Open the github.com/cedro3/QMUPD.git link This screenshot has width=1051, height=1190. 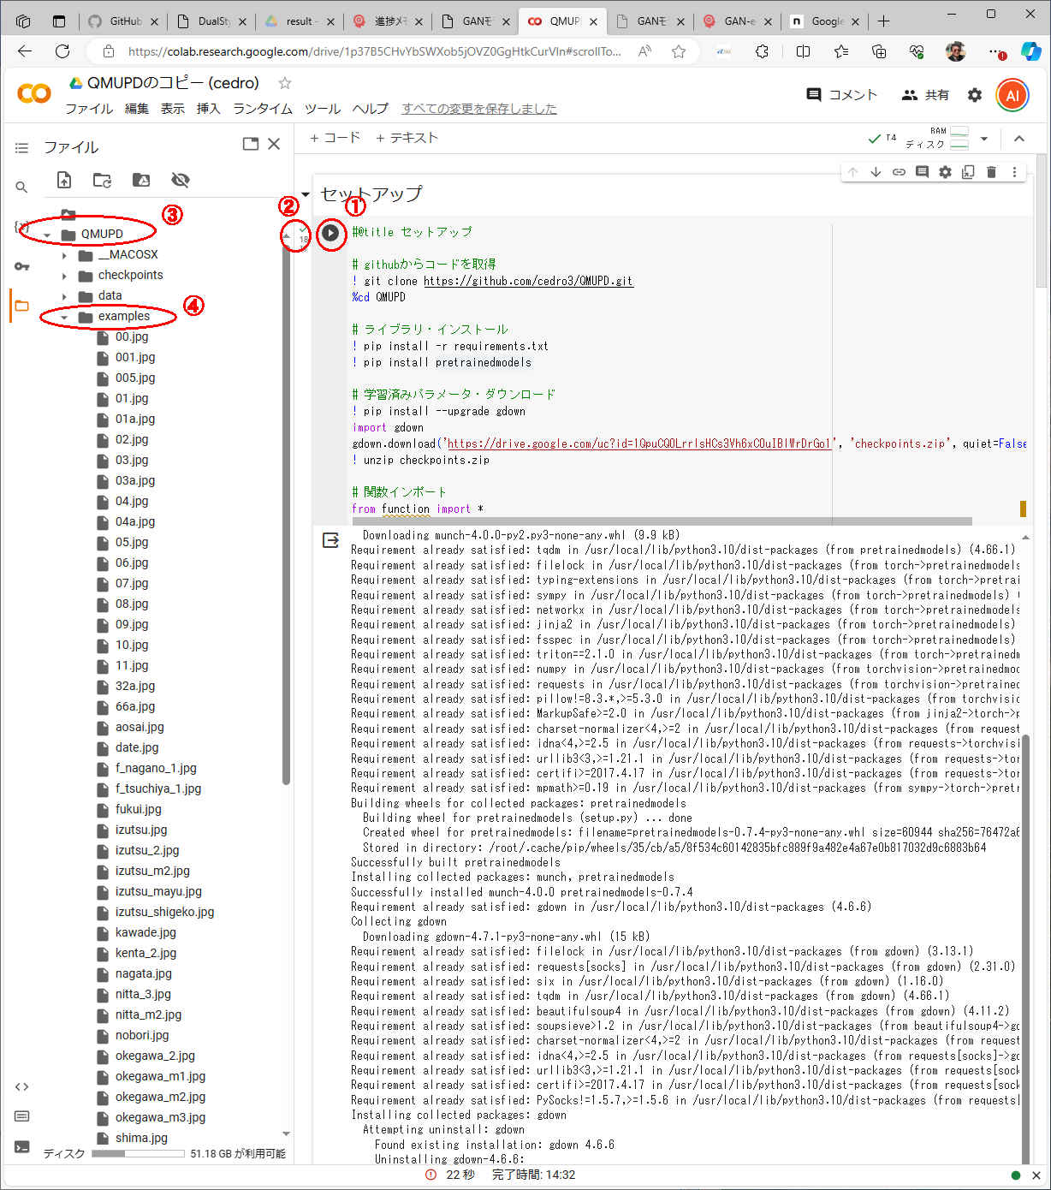click(528, 281)
